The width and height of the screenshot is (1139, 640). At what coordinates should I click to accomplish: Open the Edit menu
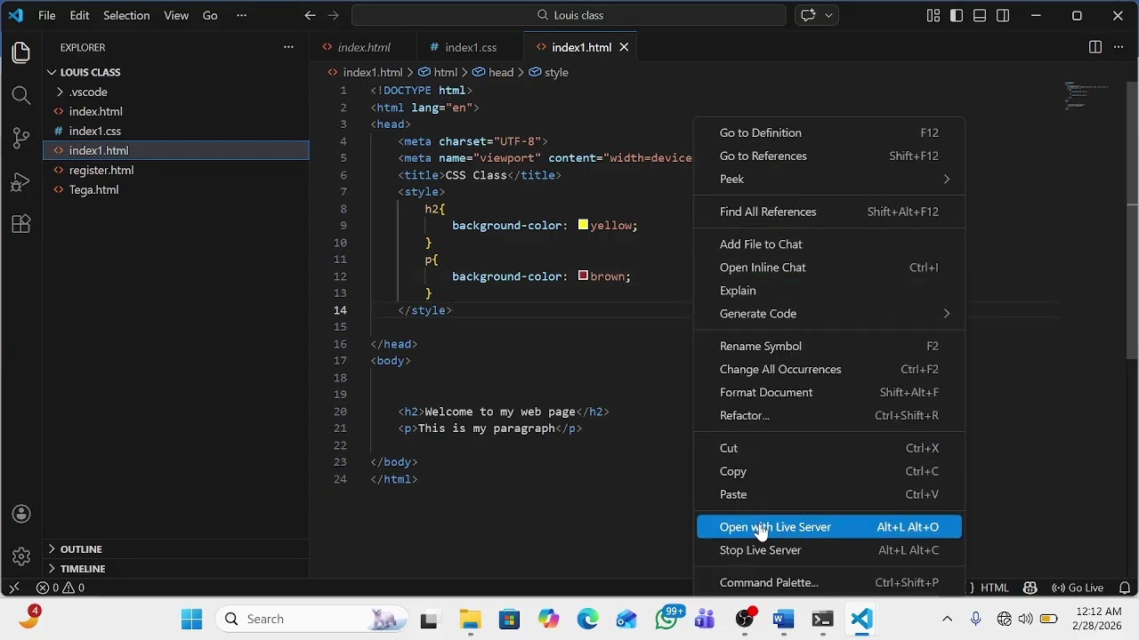click(x=79, y=15)
